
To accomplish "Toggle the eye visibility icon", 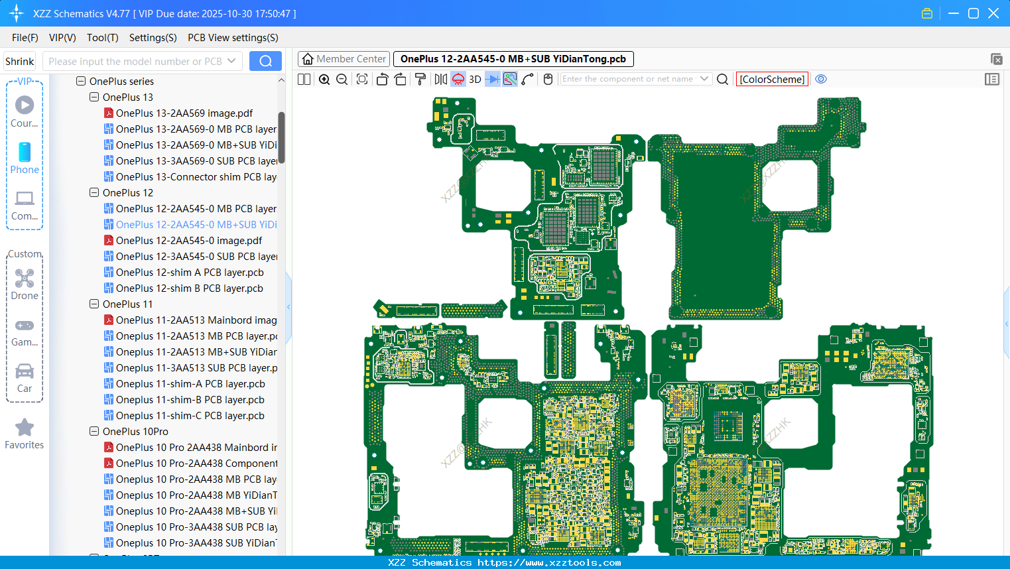I will point(821,79).
